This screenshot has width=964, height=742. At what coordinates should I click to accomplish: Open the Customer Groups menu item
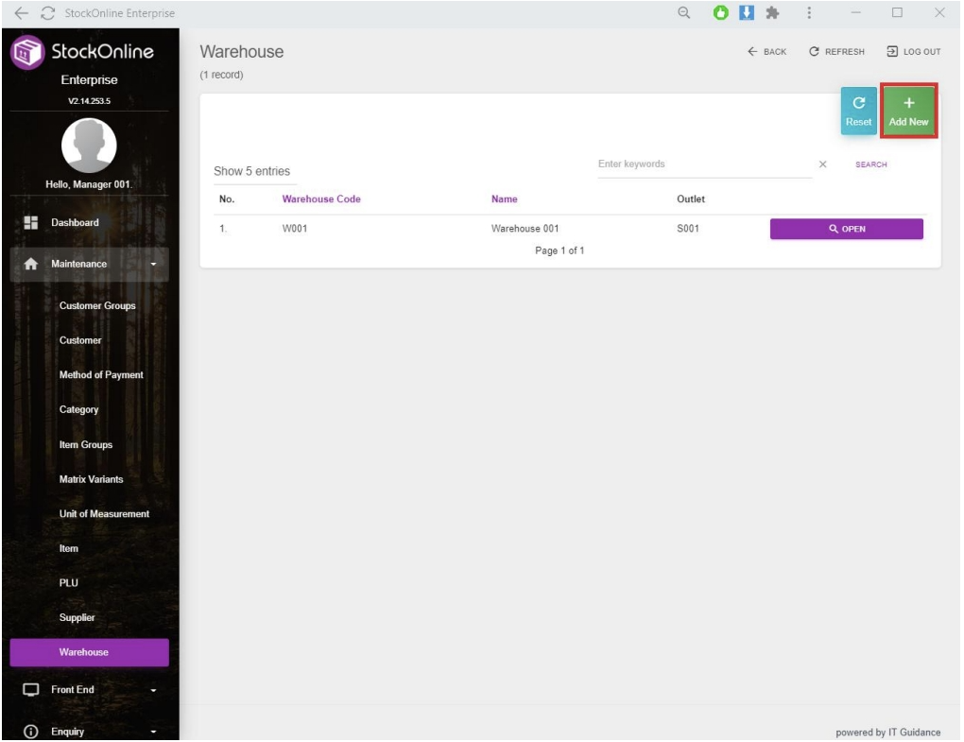pyautogui.click(x=96, y=306)
